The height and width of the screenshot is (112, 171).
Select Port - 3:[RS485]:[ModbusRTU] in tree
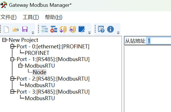[x=53, y=92]
